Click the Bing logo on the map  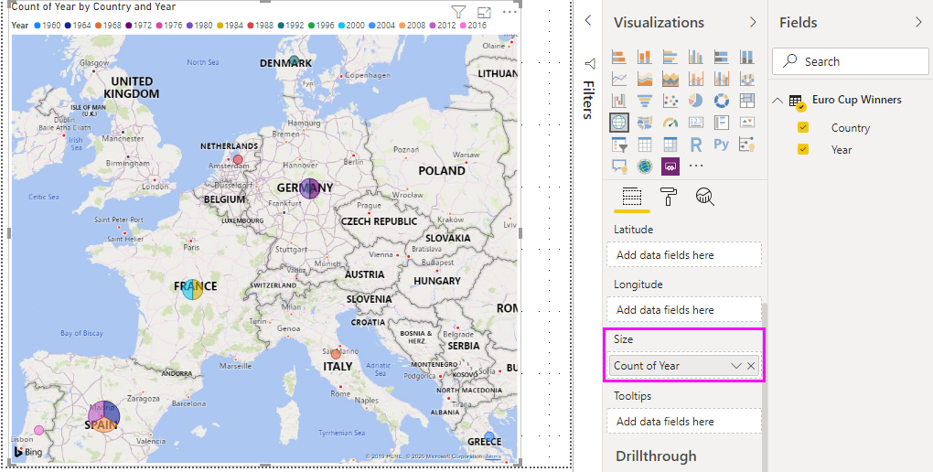coord(28,452)
